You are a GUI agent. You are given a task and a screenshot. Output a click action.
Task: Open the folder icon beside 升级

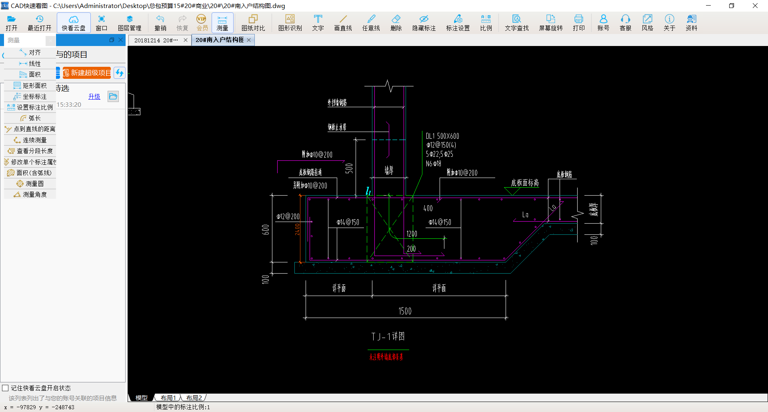pyautogui.click(x=113, y=96)
